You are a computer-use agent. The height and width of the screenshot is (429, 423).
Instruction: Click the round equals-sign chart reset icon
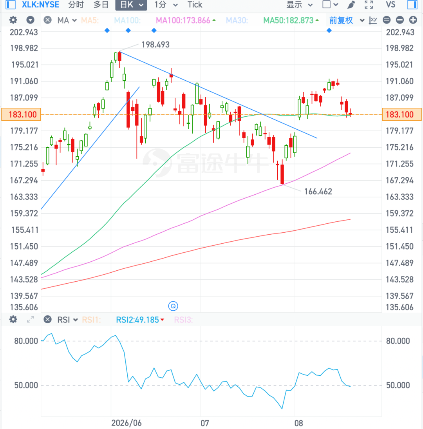(x=387, y=20)
